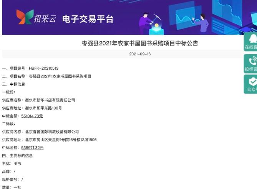Screen dimensions: 257x189
Task: Click the 数量：一批 line
Action: pos(12,187)
